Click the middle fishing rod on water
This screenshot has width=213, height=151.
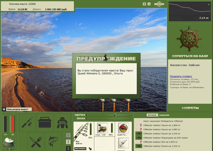point(114,105)
